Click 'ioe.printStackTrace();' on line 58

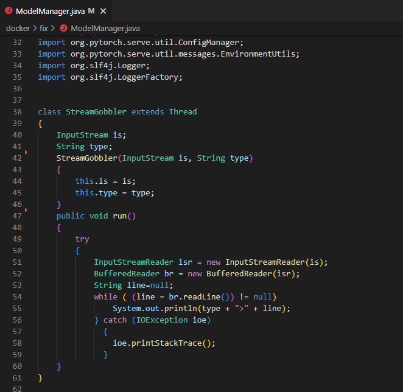(164, 343)
